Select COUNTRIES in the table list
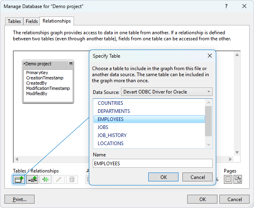This screenshot has width=254, height=208. pos(149,103)
